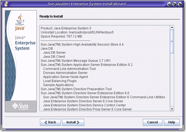
Task: Select 'Directory Service Control Center' line
Action: click(x=84, y=105)
